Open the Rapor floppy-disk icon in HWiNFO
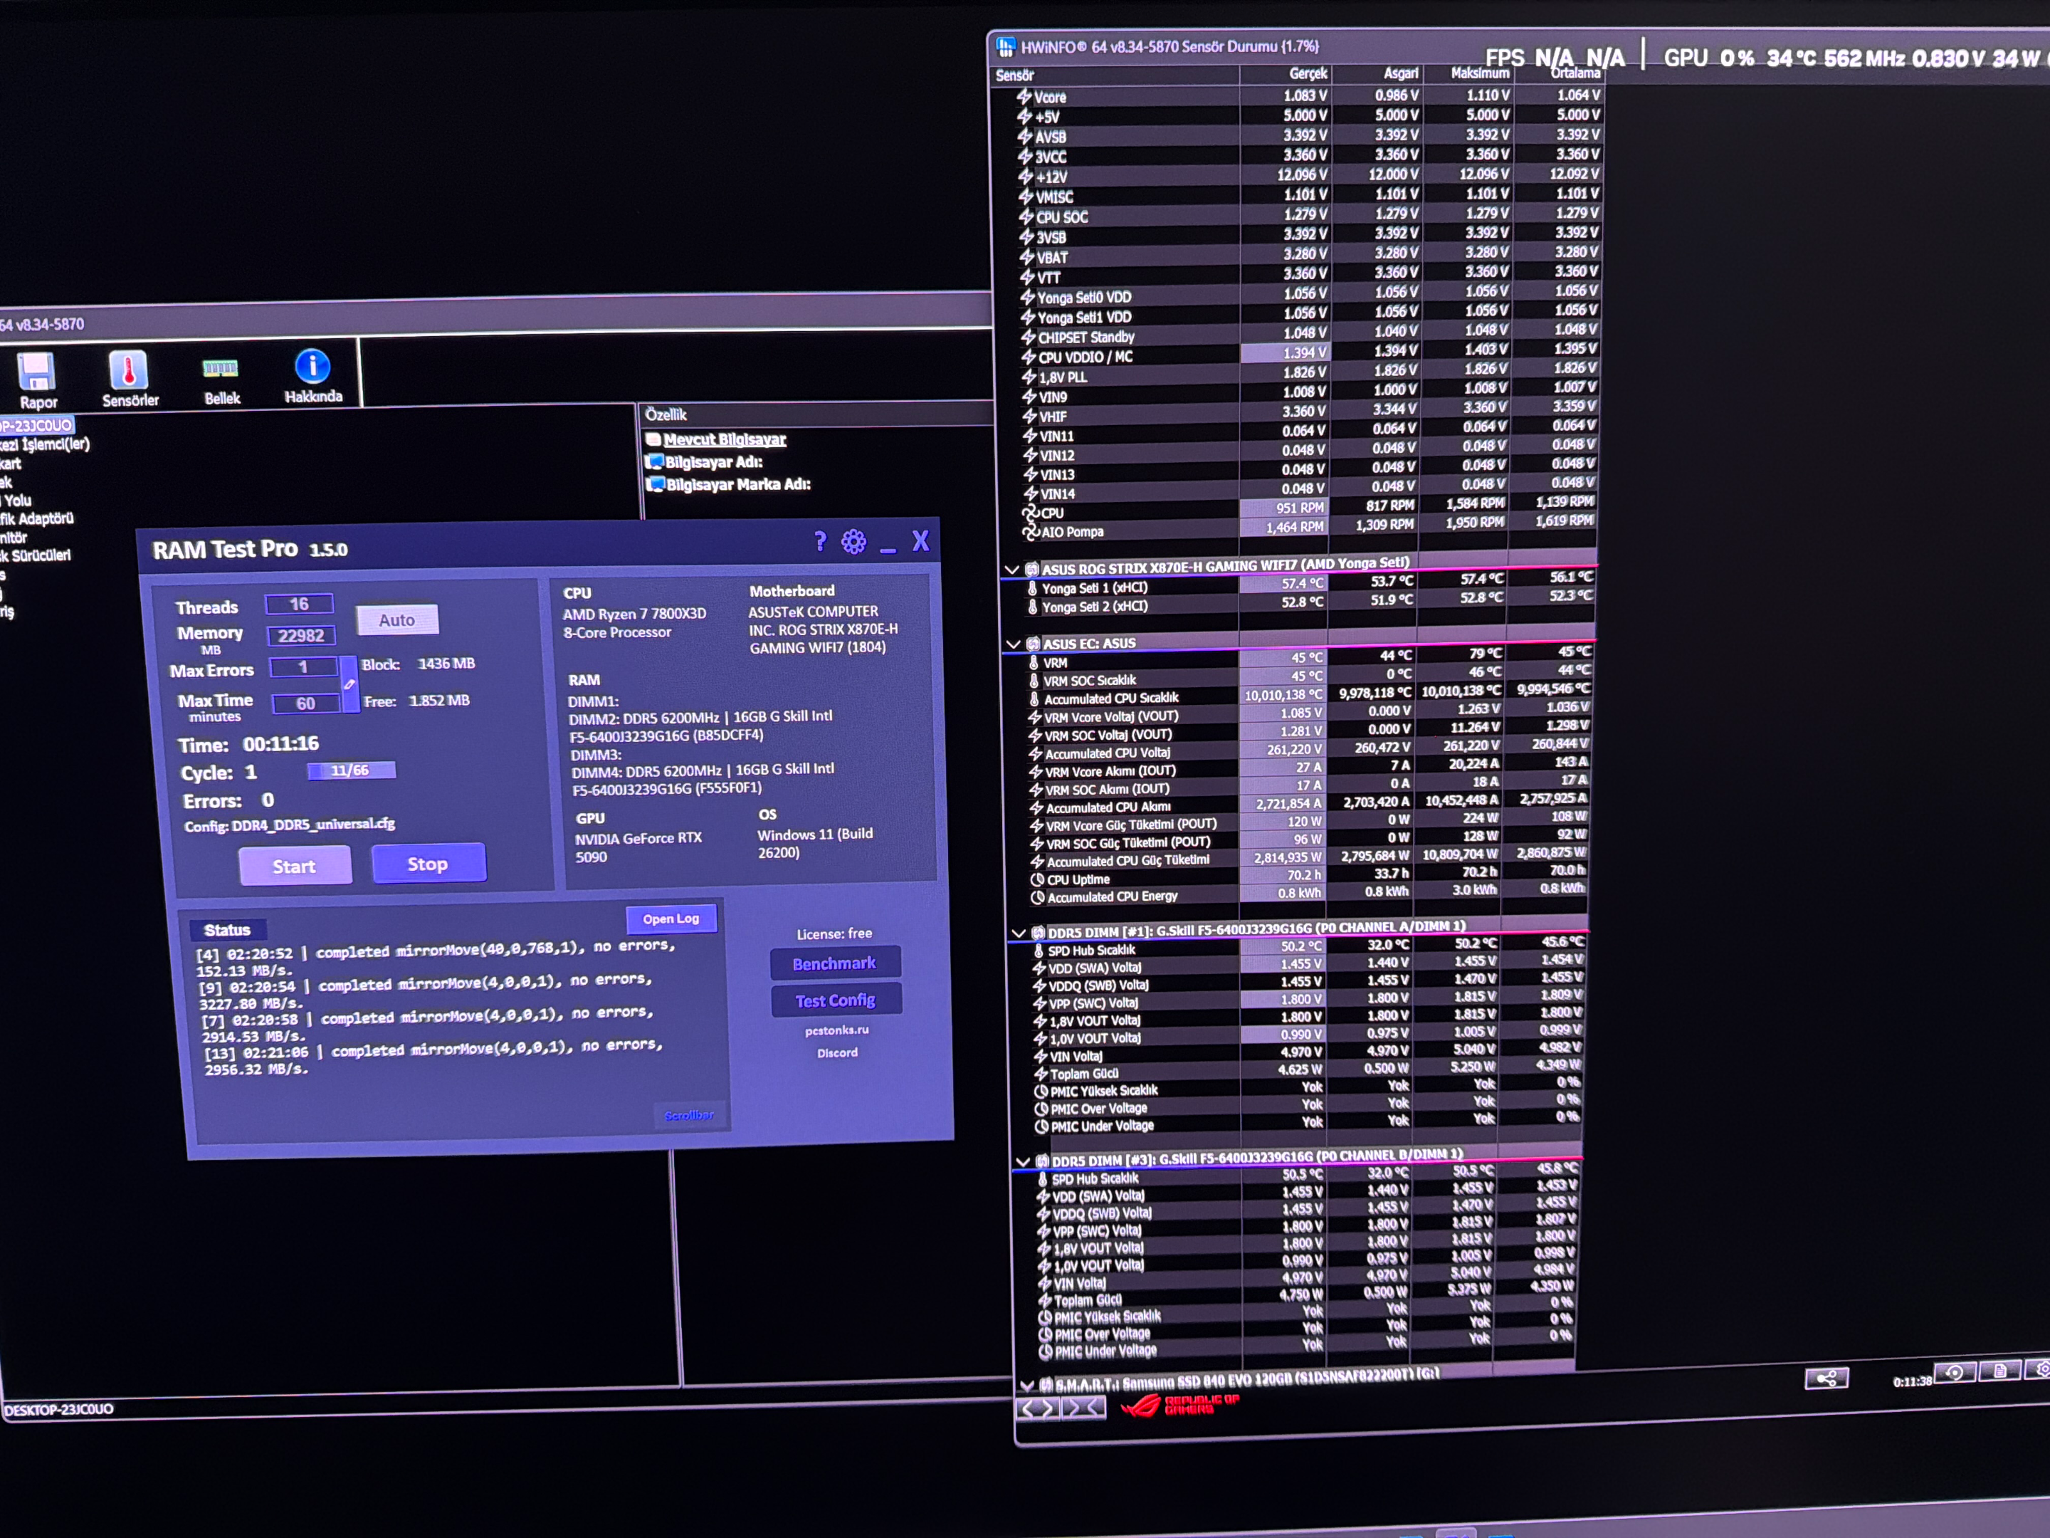2050x1538 pixels. click(x=37, y=372)
